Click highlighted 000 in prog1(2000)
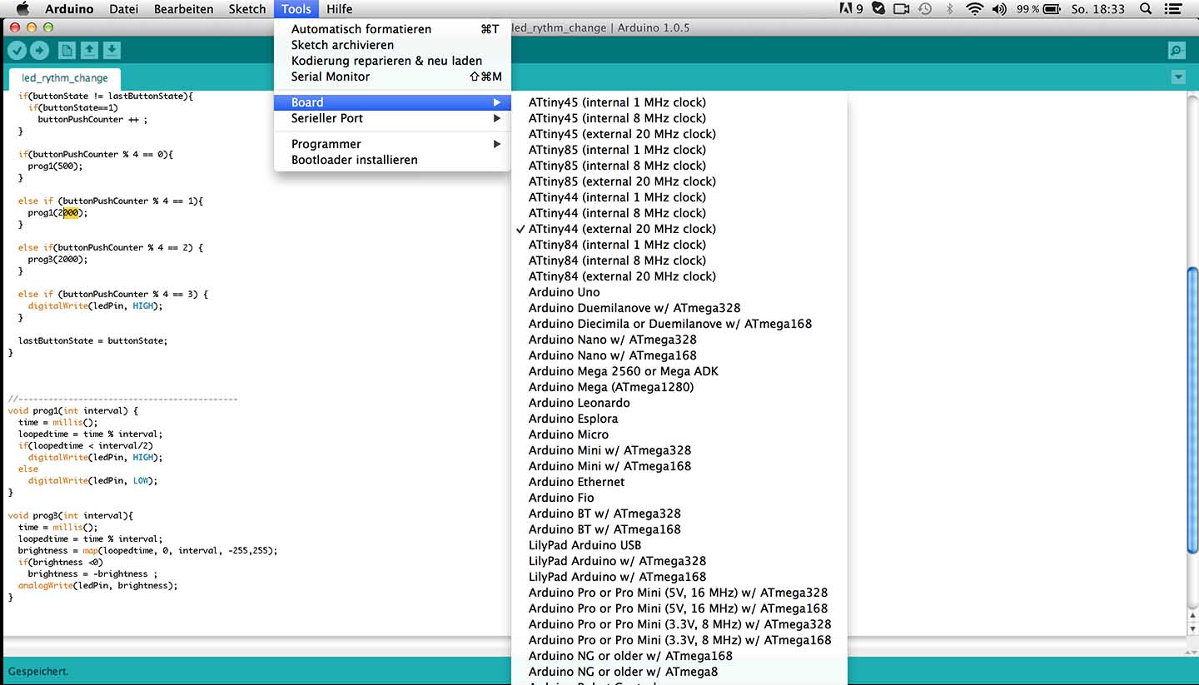The width and height of the screenshot is (1199, 685). 71,213
